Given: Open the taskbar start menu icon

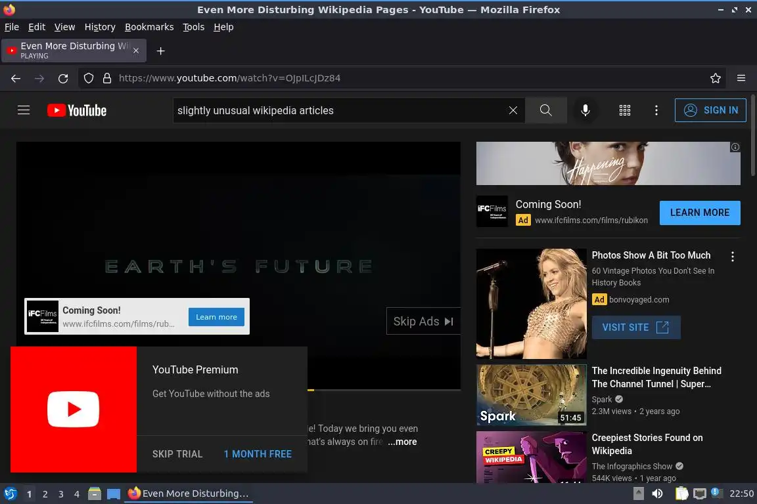Looking at the screenshot, I should (10, 493).
